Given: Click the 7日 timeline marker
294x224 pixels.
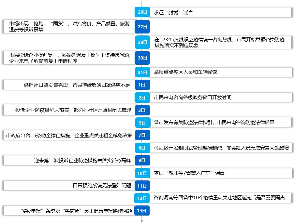Looking at the screenshot, I should (x=142, y=135).
